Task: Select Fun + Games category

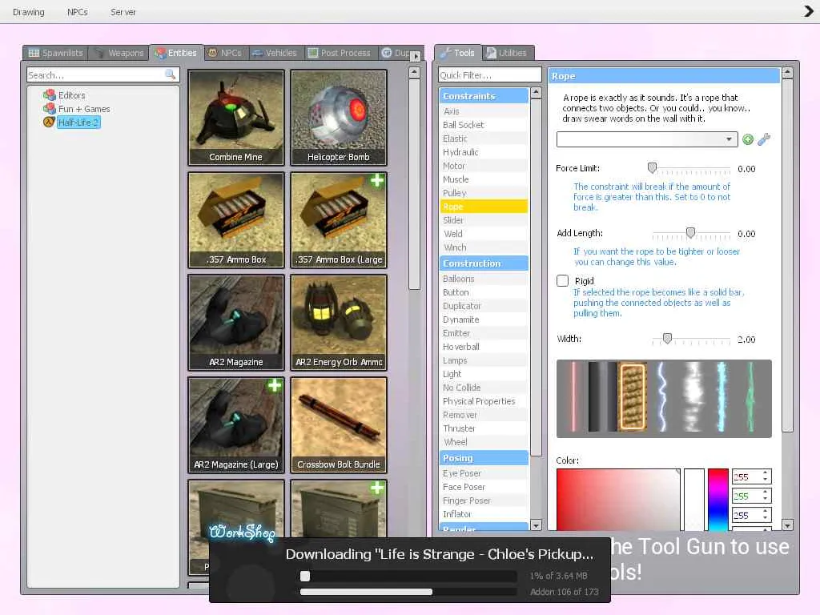Action: [83, 109]
